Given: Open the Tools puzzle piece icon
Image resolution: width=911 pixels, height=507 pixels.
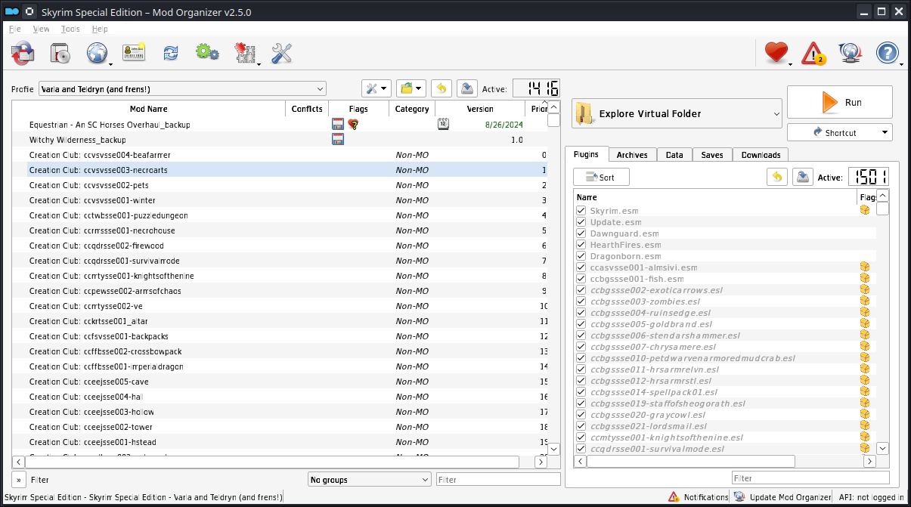Looking at the screenshot, I should 244,53.
